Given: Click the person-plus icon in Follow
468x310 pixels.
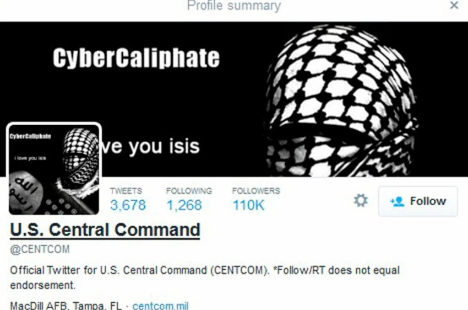Looking at the screenshot, I should point(398,201).
